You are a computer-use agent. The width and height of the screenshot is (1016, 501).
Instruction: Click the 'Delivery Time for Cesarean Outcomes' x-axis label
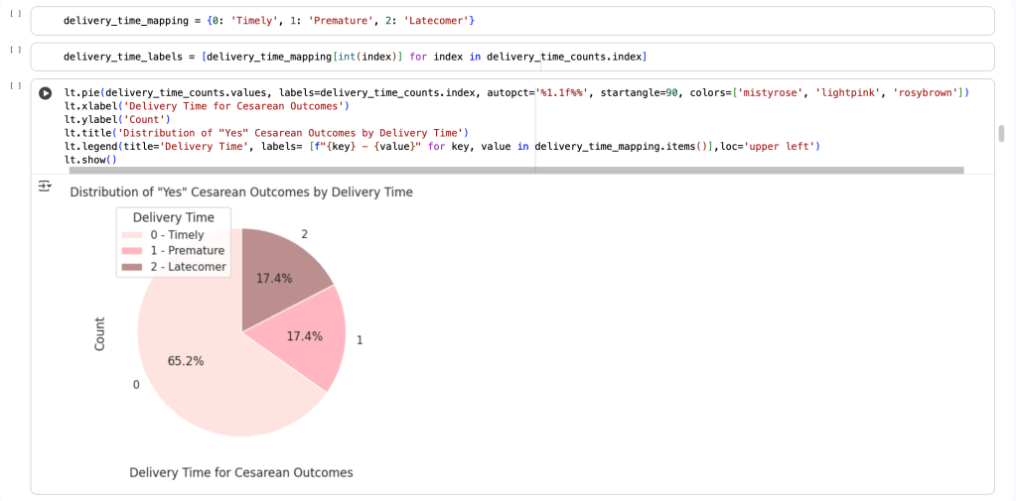241,472
